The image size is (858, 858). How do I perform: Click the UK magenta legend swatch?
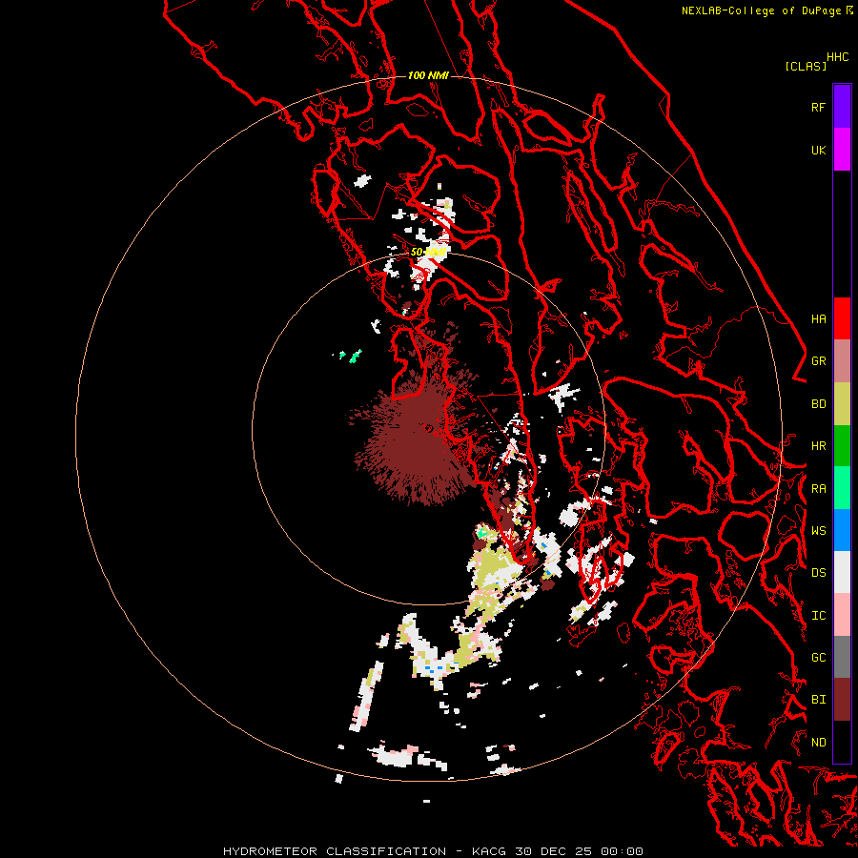click(842, 150)
